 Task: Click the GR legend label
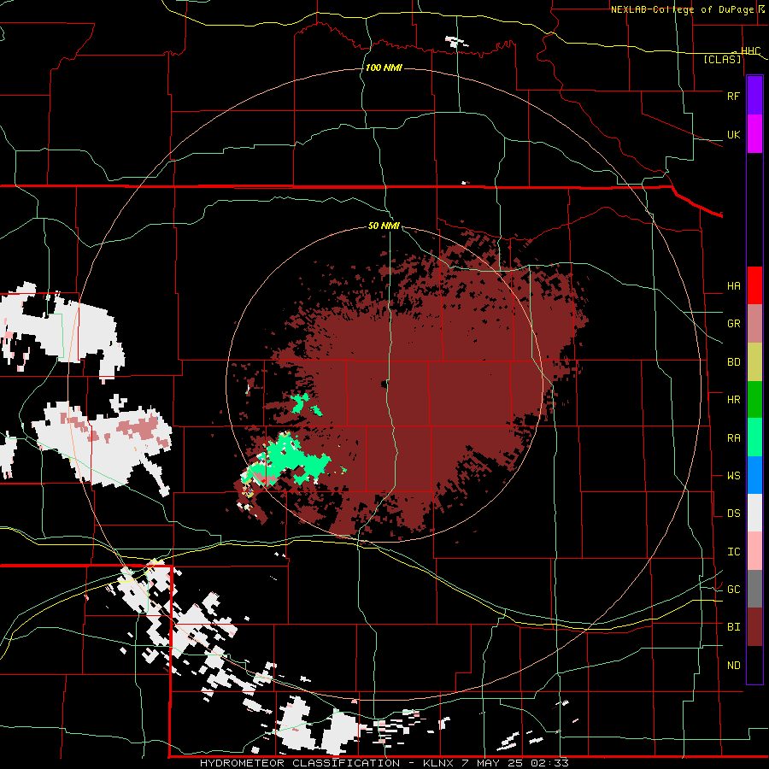pos(733,324)
